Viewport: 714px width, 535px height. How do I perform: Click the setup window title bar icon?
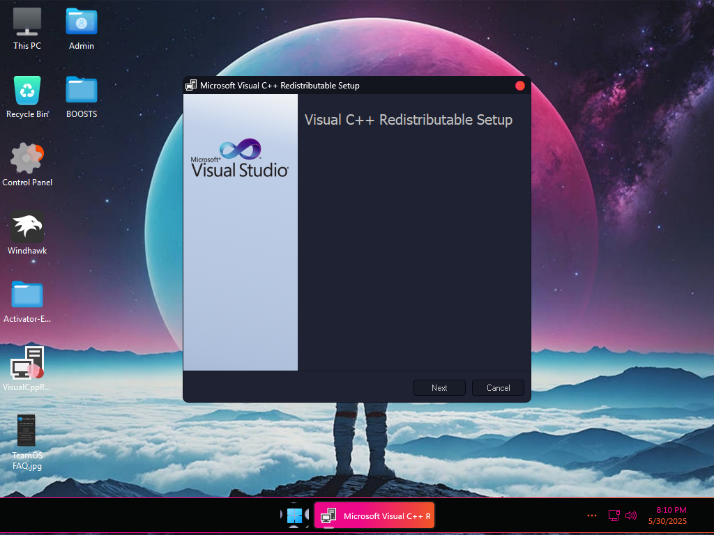[x=191, y=86]
